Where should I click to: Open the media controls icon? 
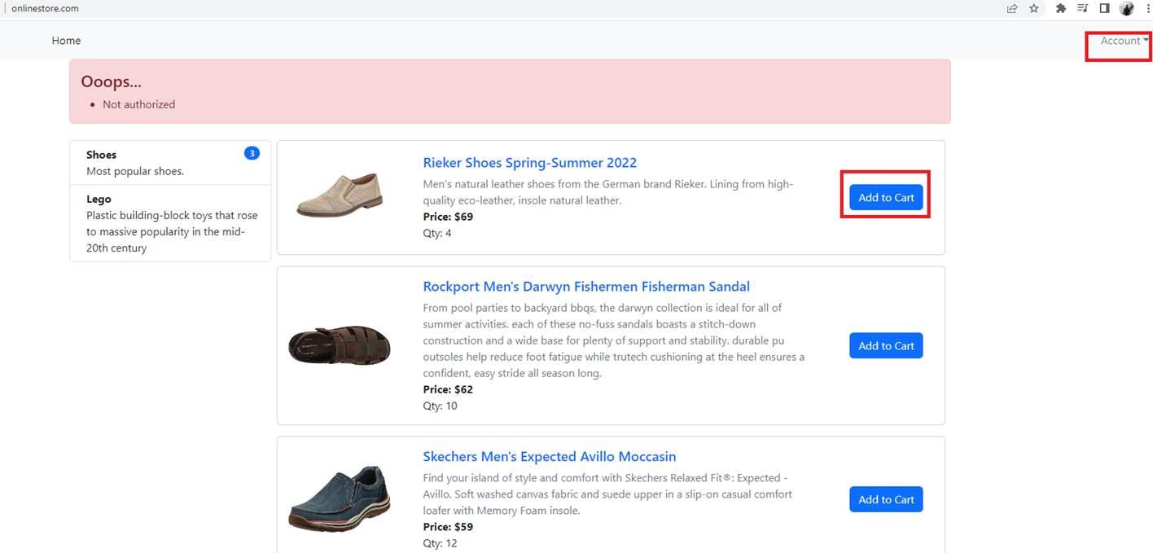pyautogui.click(x=1082, y=9)
